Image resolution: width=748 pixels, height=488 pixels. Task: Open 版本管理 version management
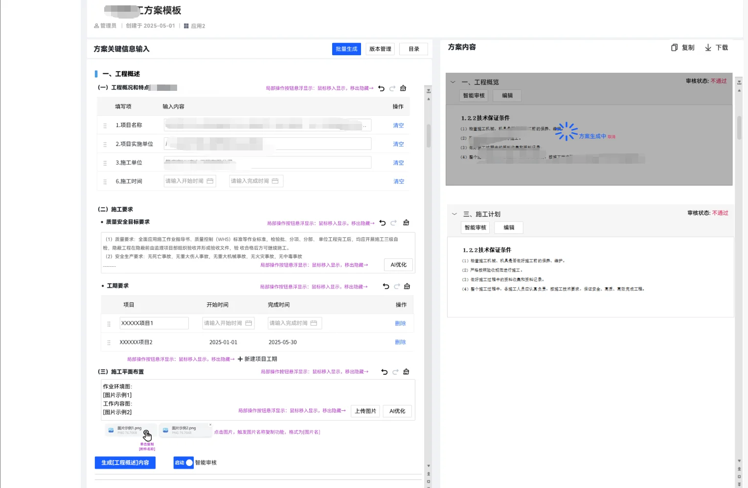pos(380,49)
